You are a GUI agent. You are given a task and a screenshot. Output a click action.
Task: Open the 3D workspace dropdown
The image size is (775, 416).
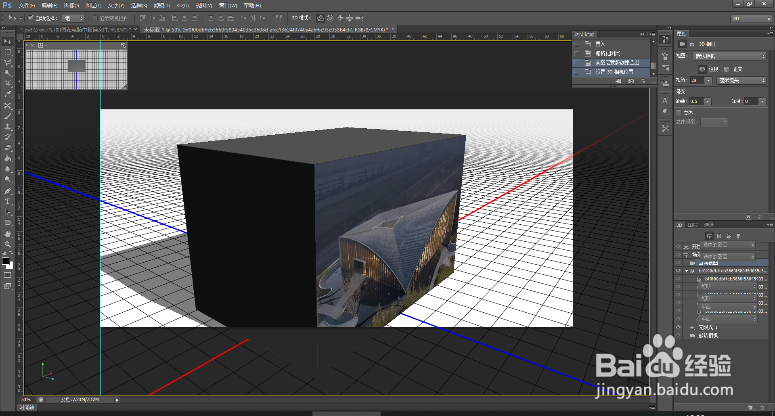point(751,19)
